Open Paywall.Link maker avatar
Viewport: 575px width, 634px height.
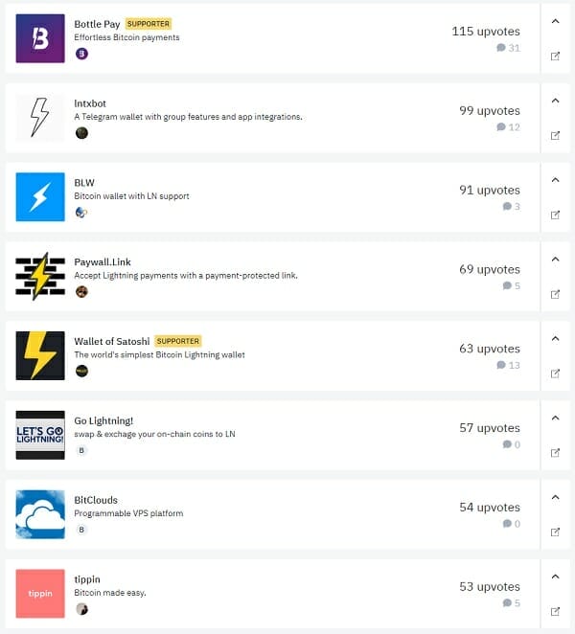click(x=81, y=291)
